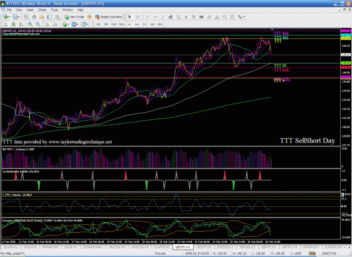Switch to the USDJPY,H1 chart tab

click(x=204, y=247)
